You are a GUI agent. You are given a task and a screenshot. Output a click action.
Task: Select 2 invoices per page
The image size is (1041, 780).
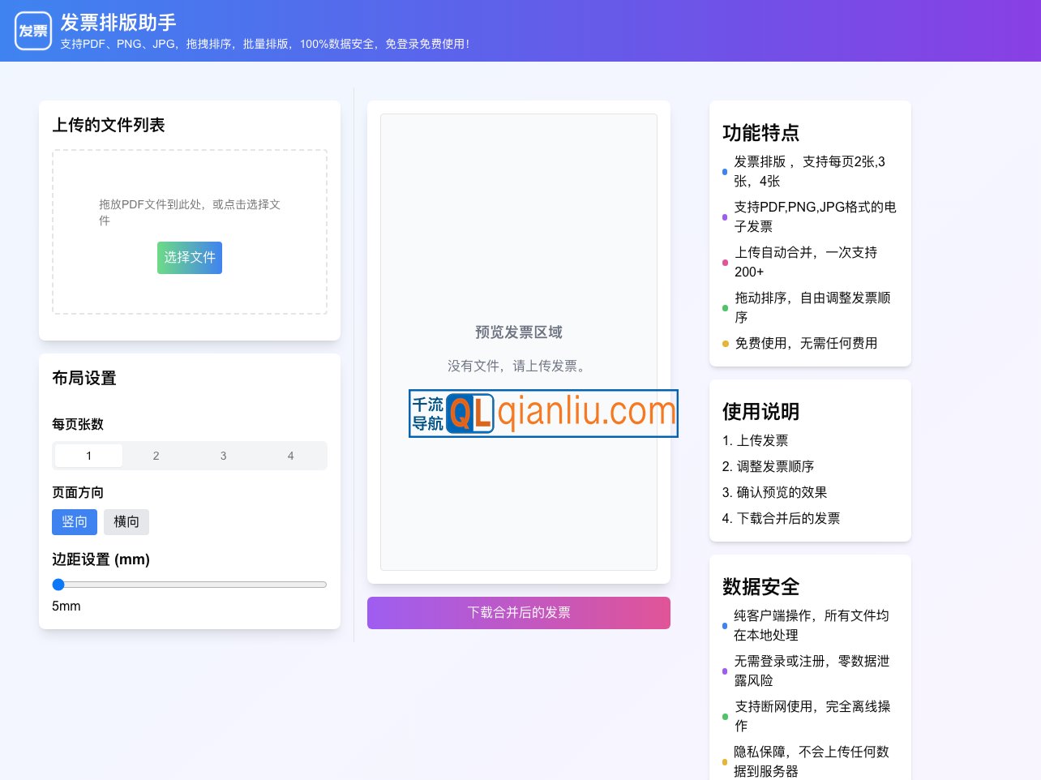(x=156, y=456)
